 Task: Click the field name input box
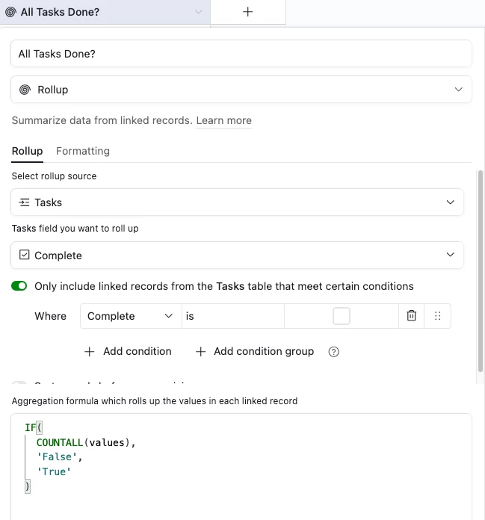tap(241, 54)
